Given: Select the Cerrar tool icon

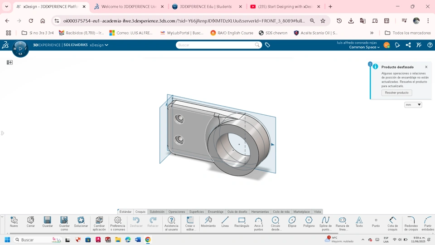Looking at the screenshot, I should point(30,220).
